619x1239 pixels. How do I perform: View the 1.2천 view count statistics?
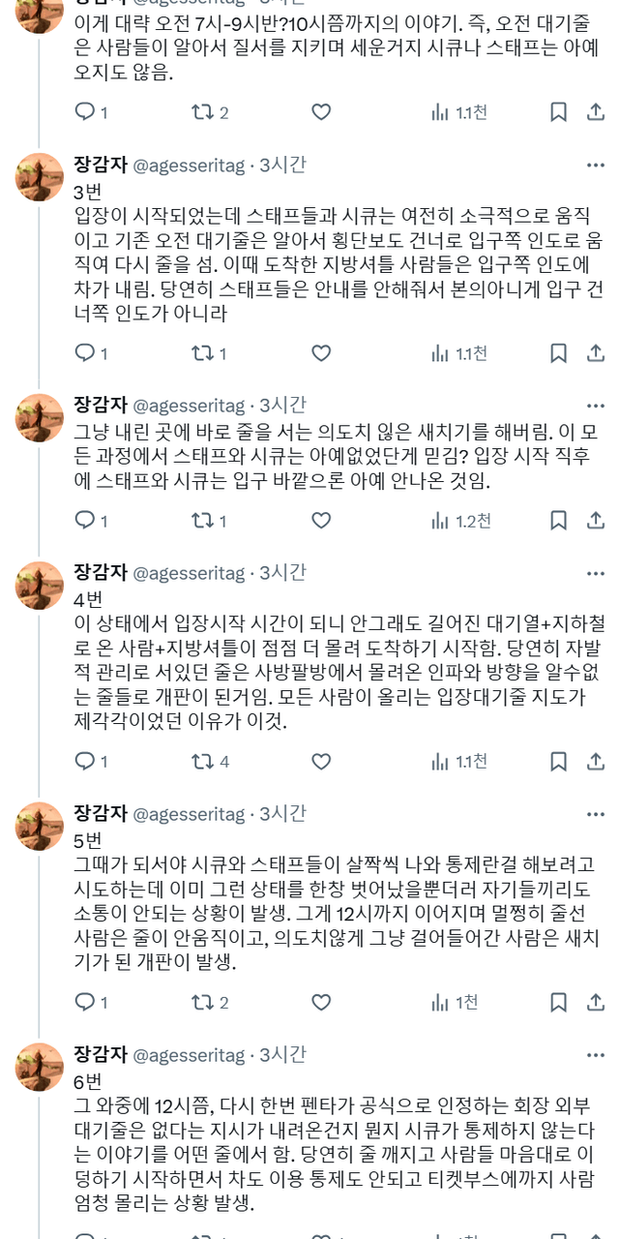[460, 521]
